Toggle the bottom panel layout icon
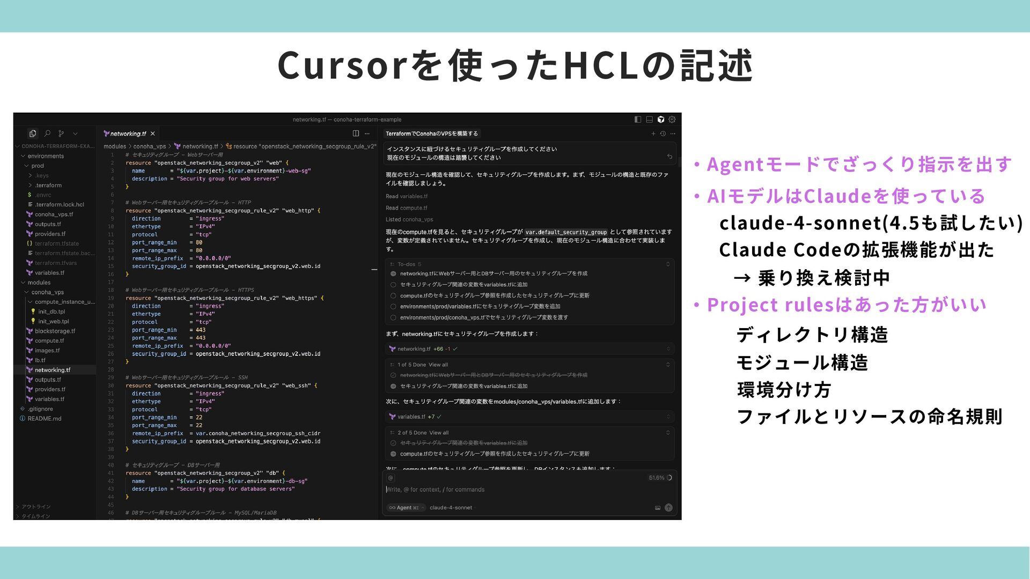 649,120
